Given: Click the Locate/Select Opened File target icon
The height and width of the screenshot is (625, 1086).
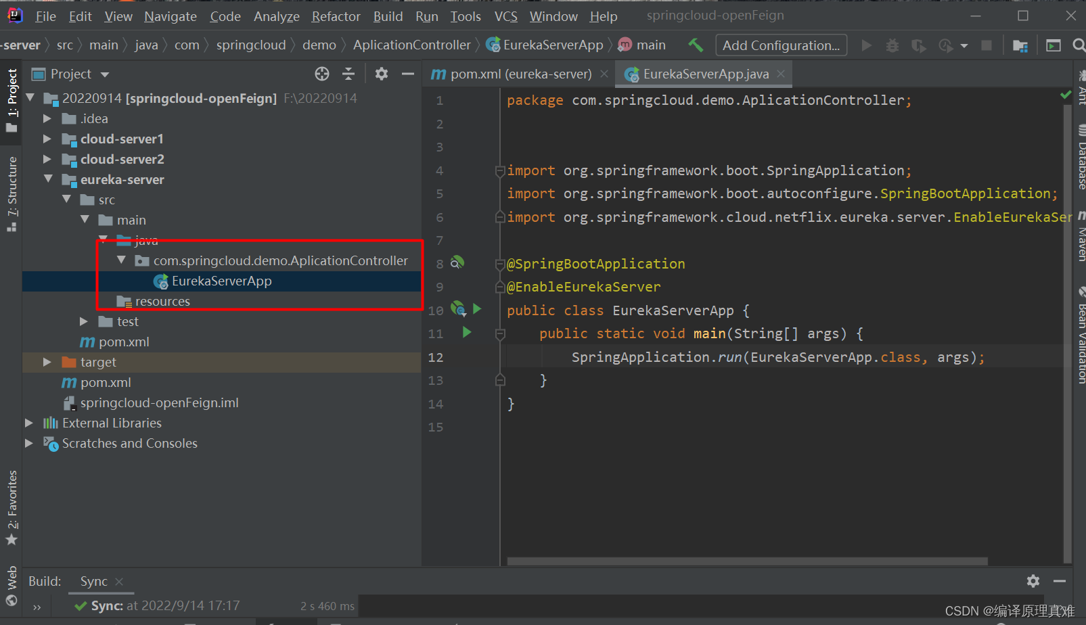Looking at the screenshot, I should point(322,74).
